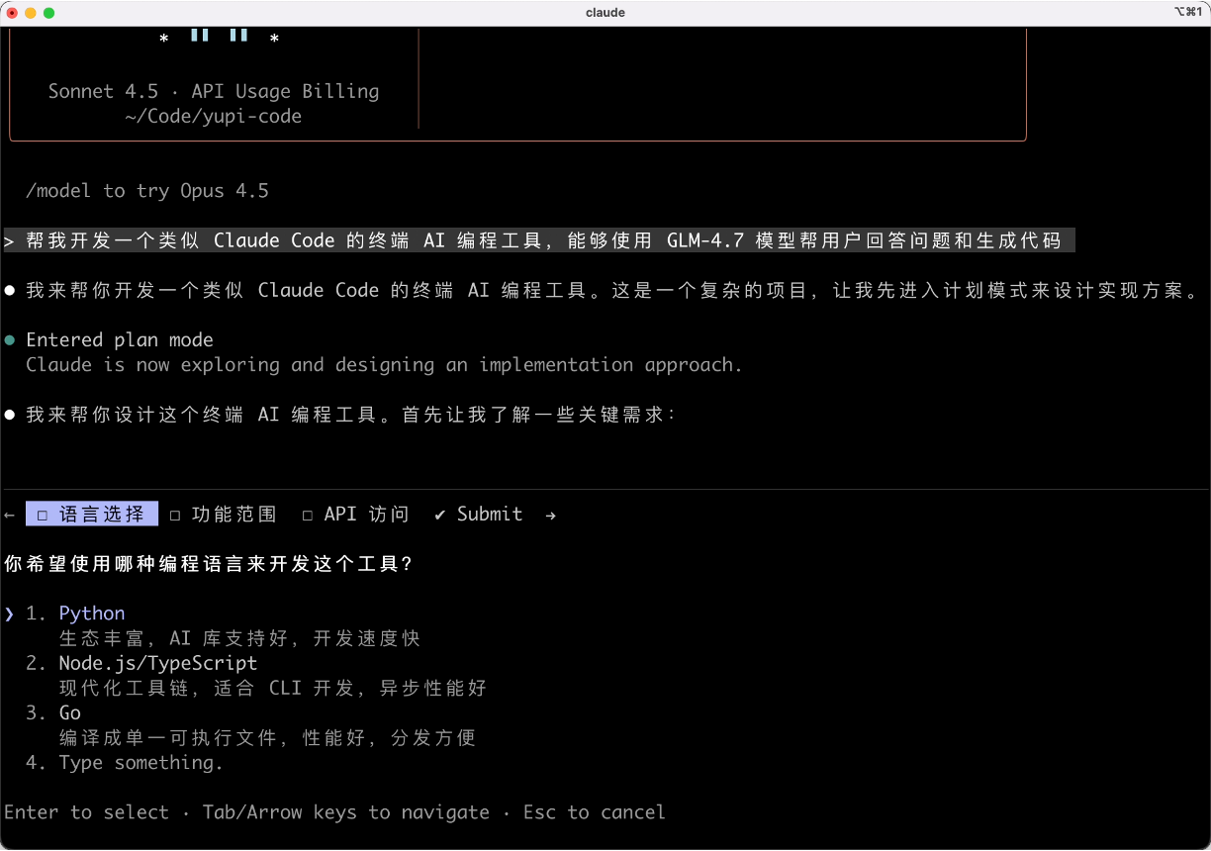Click the ~/Code/yupi-code path
The width and height of the screenshot is (1211, 851).
(213, 116)
